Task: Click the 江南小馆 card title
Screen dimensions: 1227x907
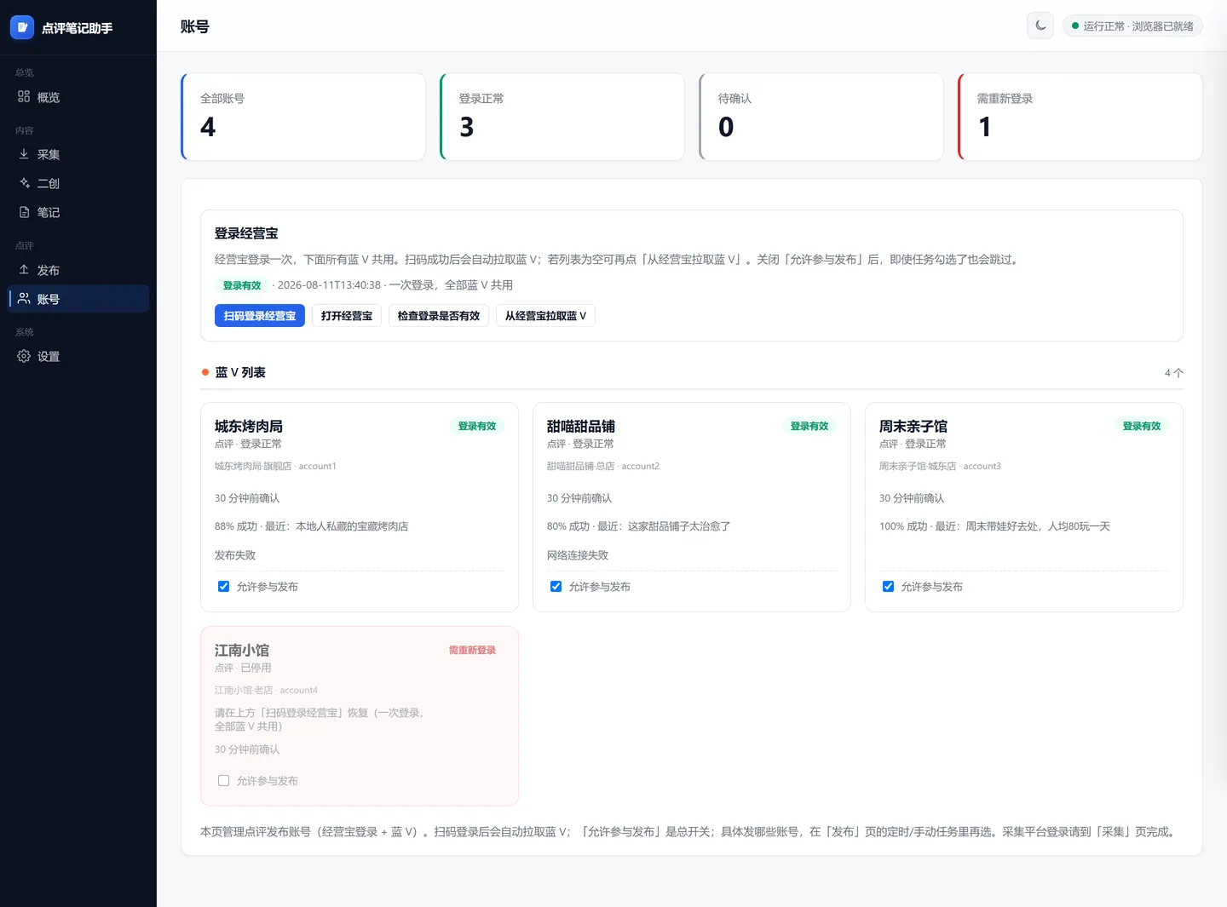Action: click(x=242, y=650)
